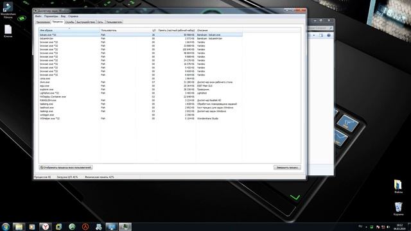Toggle preview pane icon in background window
Image resolution: width=411 pixels, height=231 pixels.
tap(321, 35)
